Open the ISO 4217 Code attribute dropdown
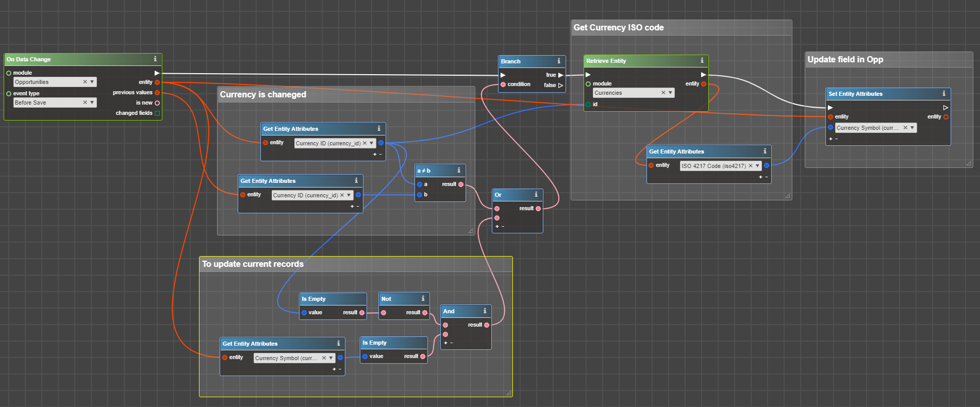The height and width of the screenshot is (407, 980). coord(757,166)
